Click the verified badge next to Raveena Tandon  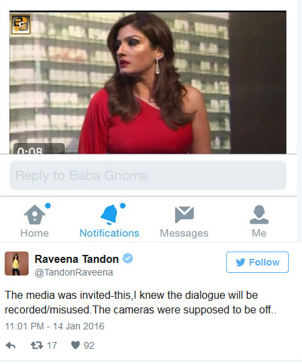(128, 258)
